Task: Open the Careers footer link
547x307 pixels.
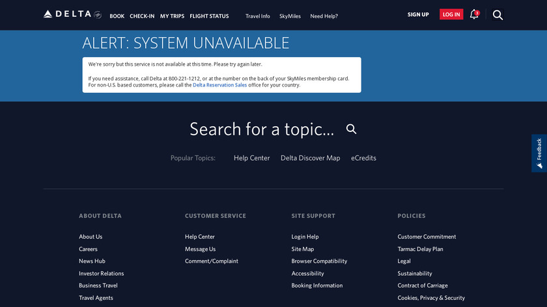Action: point(88,249)
